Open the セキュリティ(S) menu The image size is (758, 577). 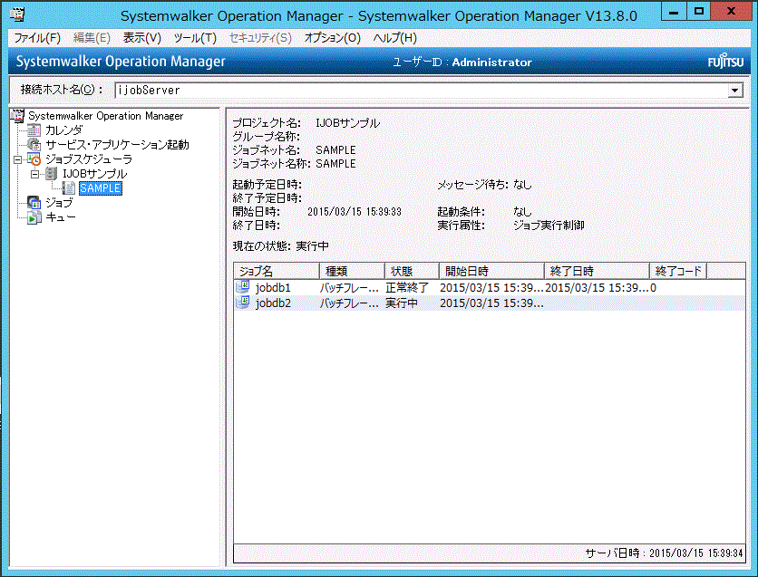click(260, 38)
